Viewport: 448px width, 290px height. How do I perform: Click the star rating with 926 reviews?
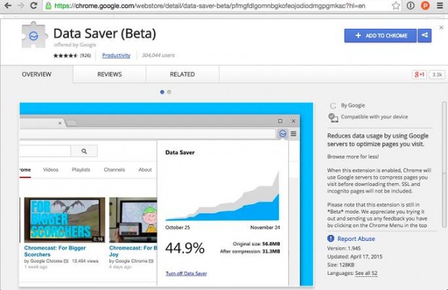click(x=72, y=56)
